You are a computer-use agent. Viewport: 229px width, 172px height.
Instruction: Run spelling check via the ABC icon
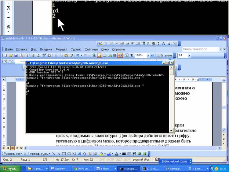click(x=44, y=55)
